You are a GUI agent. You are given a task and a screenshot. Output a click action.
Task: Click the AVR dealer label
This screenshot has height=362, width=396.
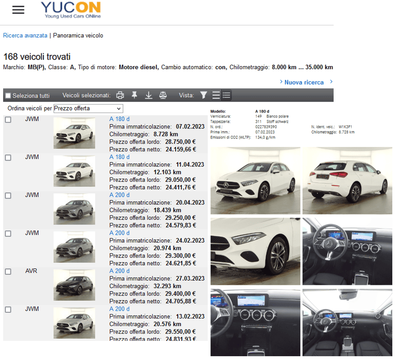click(31, 271)
